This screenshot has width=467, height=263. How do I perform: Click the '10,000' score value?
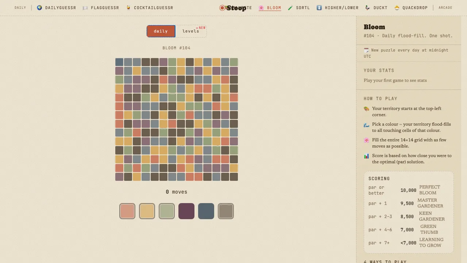click(408, 190)
